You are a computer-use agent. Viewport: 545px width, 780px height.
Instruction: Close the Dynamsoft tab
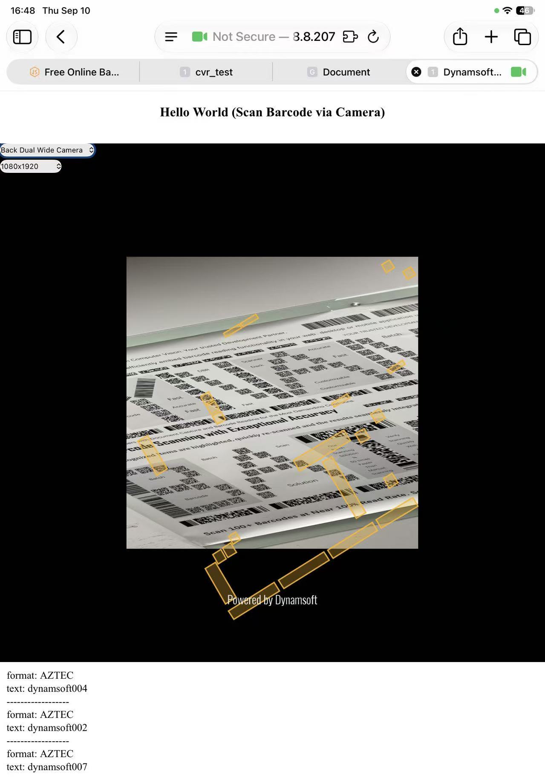click(x=416, y=72)
